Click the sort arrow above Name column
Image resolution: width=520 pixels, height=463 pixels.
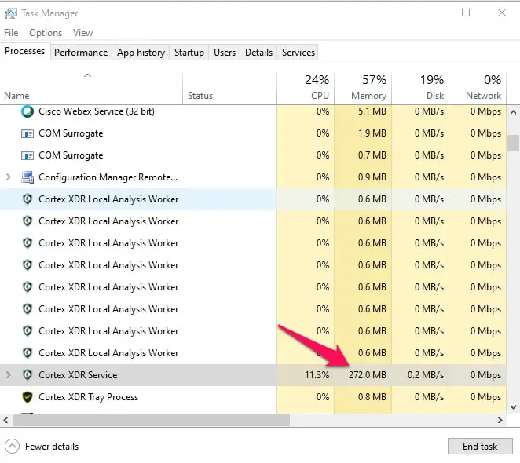click(87, 75)
